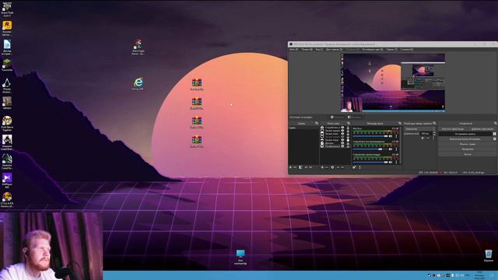Adjust the playback device volume slider
The height and width of the screenshot is (280, 498).
(370, 149)
